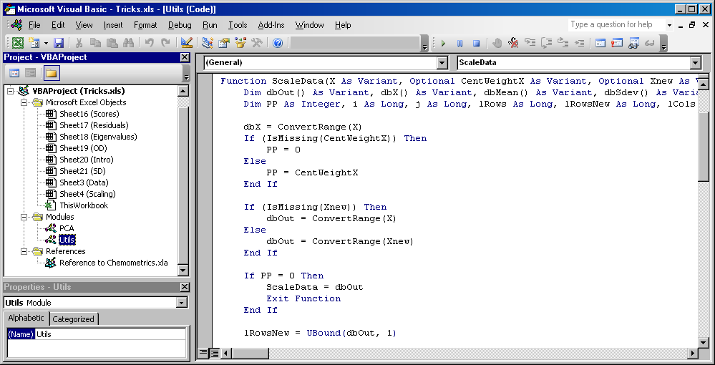The image size is (715, 365).
Task: Open the Tools menu
Action: point(238,25)
